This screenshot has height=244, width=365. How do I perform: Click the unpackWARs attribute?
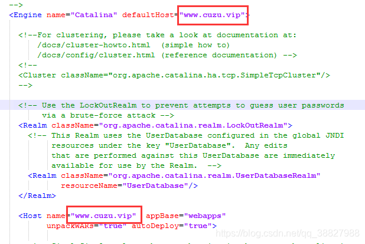pos(70,226)
